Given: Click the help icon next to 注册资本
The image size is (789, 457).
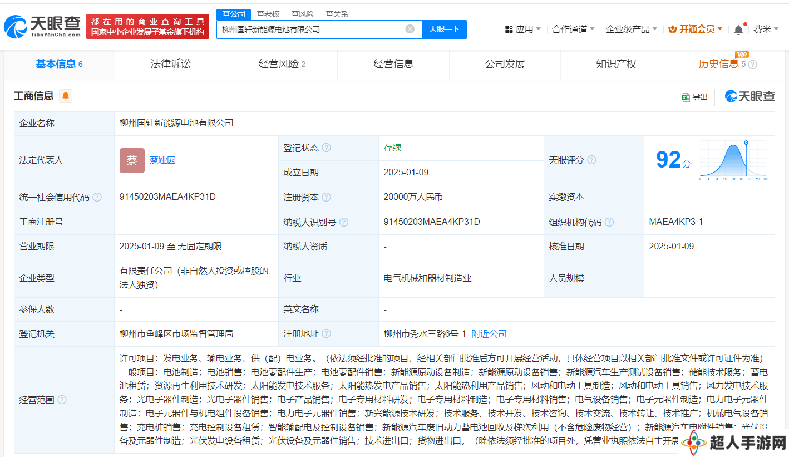Looking at the screenshot, I should pyautogui.click(x=326, y=197).
